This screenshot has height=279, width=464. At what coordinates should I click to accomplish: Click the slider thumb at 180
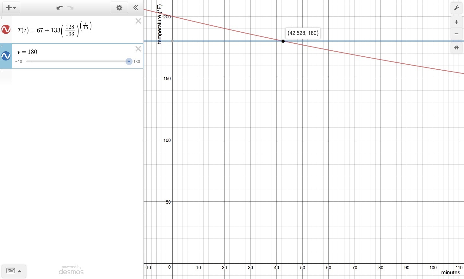(x=129, y=61)
